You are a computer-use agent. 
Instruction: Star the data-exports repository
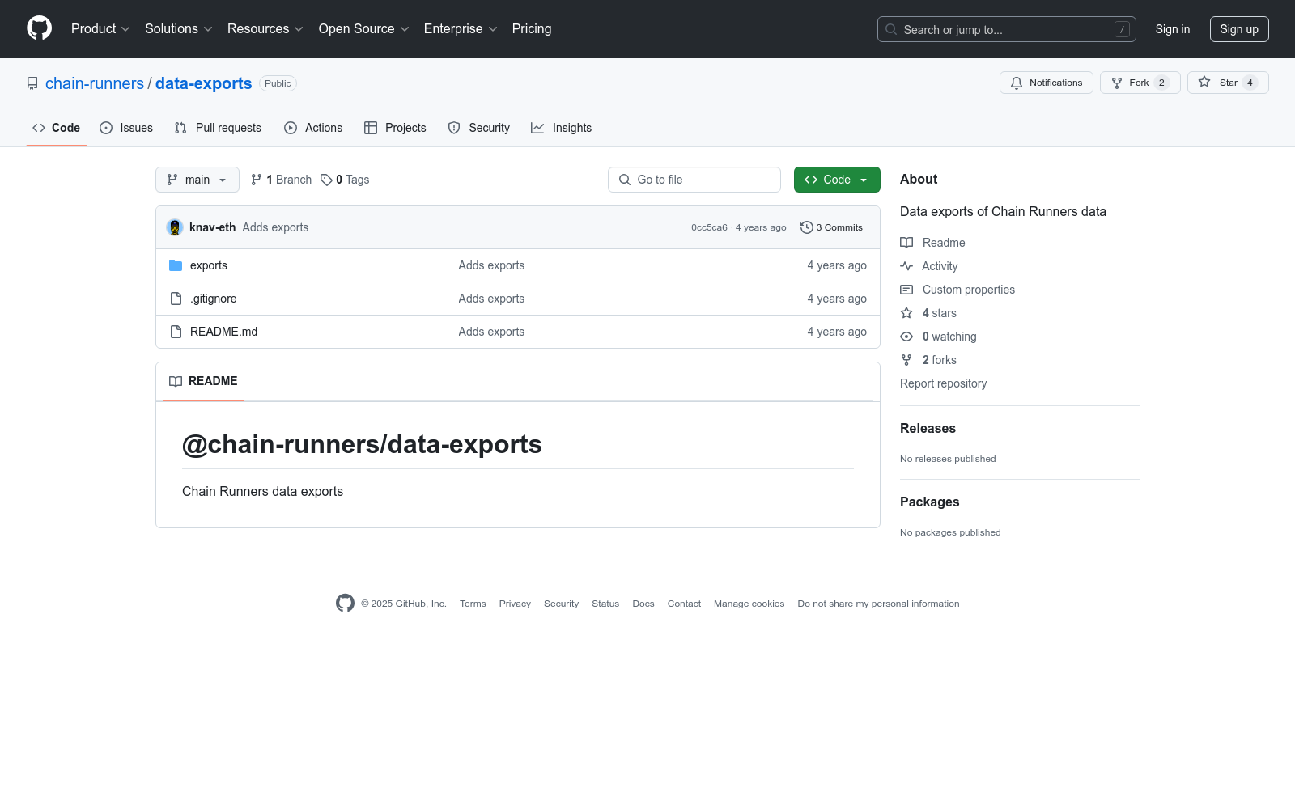pyautogui.click(x=1228, y=83)
